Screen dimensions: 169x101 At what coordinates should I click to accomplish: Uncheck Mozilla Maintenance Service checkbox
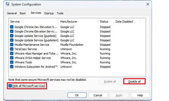[x=12, y=45]
